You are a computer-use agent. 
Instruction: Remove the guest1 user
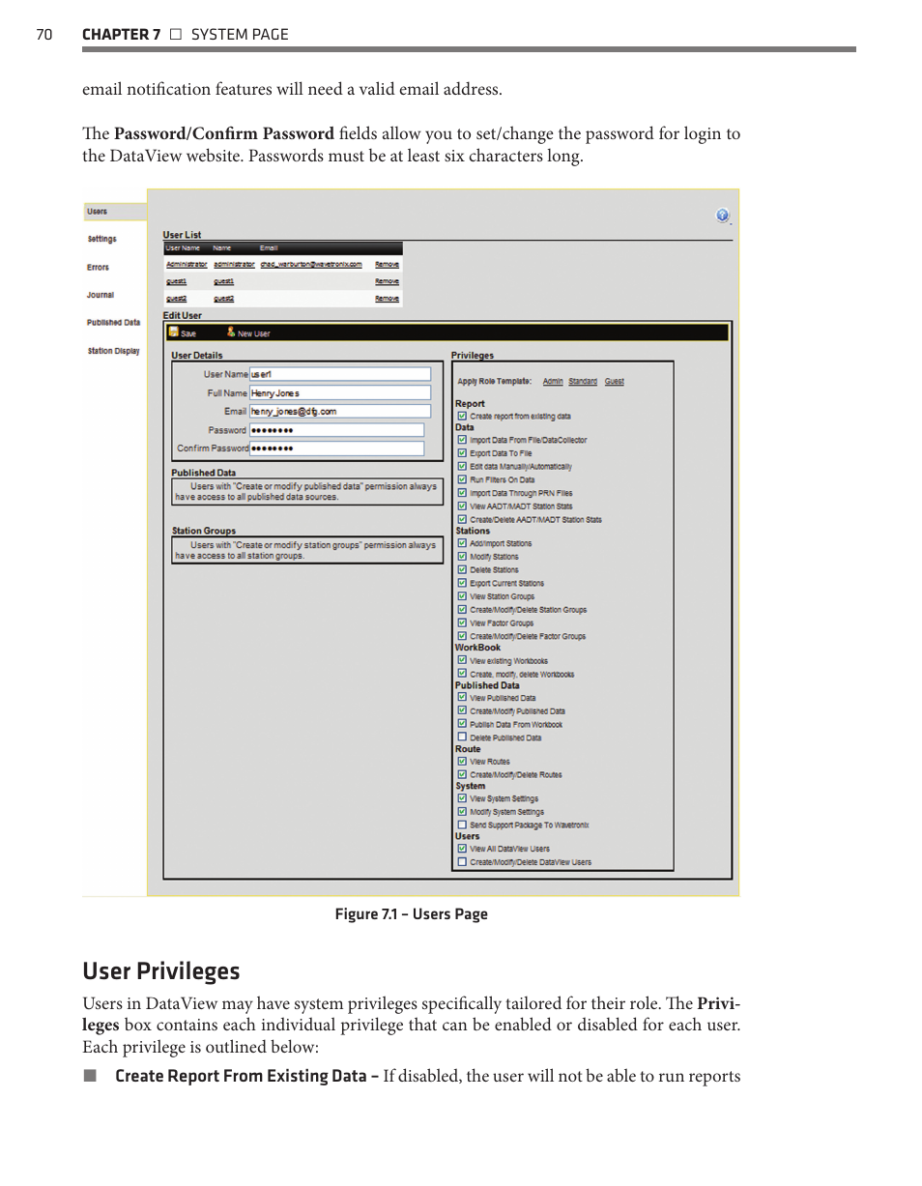[x=388, y=281]
